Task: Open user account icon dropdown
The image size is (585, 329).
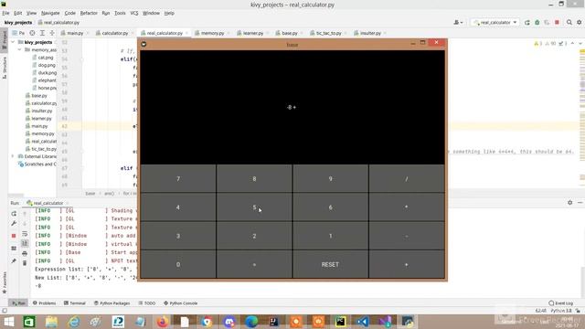Action: (458, 22)
